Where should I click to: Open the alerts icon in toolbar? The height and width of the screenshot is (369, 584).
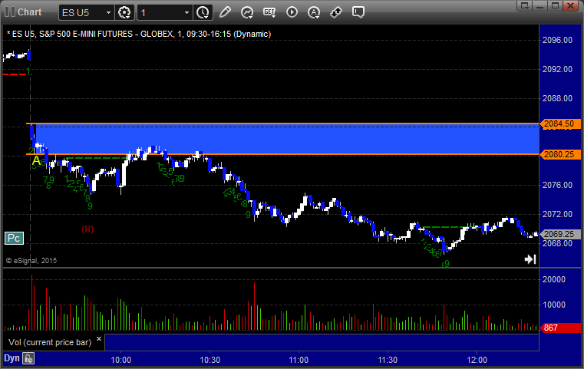click(x=314, y=12)
